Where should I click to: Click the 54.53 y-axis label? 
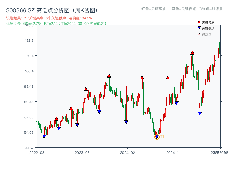point(29,132)
